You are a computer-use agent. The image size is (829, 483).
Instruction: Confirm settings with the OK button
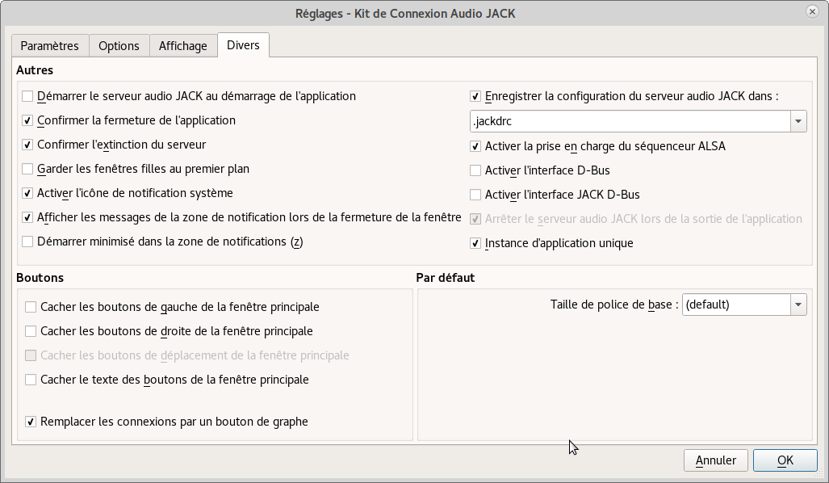[785, 460]
